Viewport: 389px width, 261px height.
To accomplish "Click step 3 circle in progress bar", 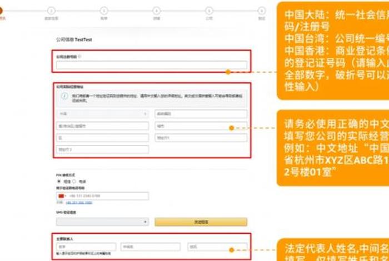I will [104, 11].
